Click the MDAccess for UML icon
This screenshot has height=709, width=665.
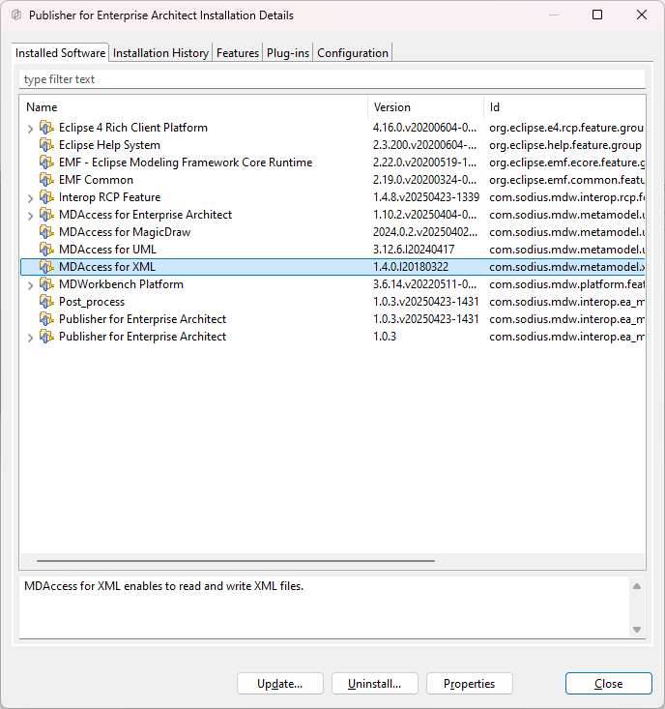46,250
